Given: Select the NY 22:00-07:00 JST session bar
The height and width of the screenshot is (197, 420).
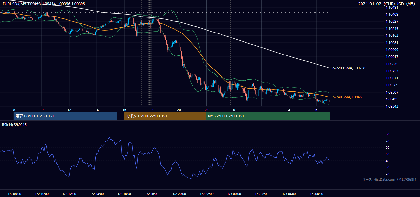Looking at the screenshot, I should 268,116.
